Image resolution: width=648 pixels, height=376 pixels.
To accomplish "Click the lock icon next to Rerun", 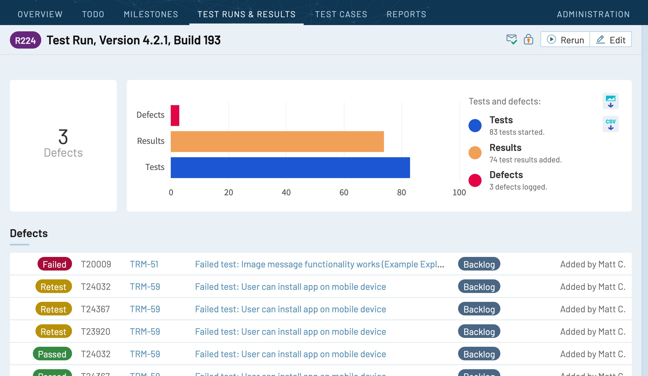I will 529,40.
